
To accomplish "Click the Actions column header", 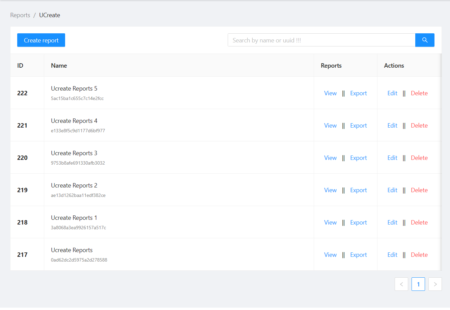I will click(x=409, y=65).
